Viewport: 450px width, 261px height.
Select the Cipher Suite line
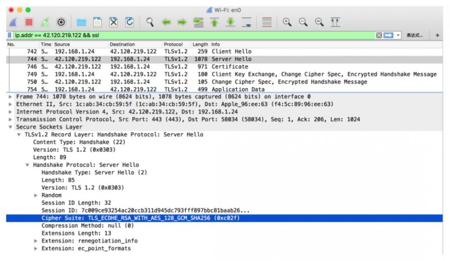click(x=225, y=218)
